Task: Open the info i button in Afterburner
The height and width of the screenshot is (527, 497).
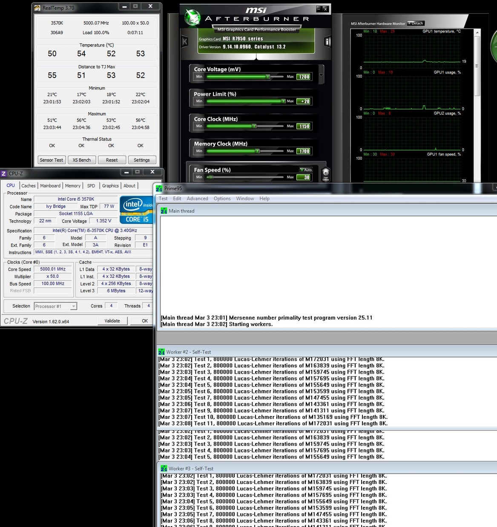Action: (x=328, y=41)
